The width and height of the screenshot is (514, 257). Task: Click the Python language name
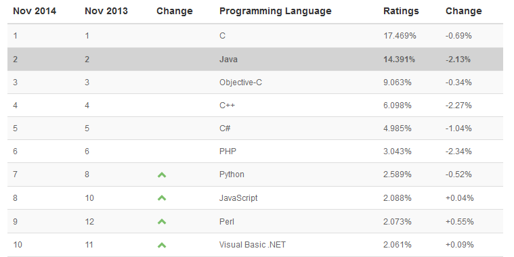(232, 174)
